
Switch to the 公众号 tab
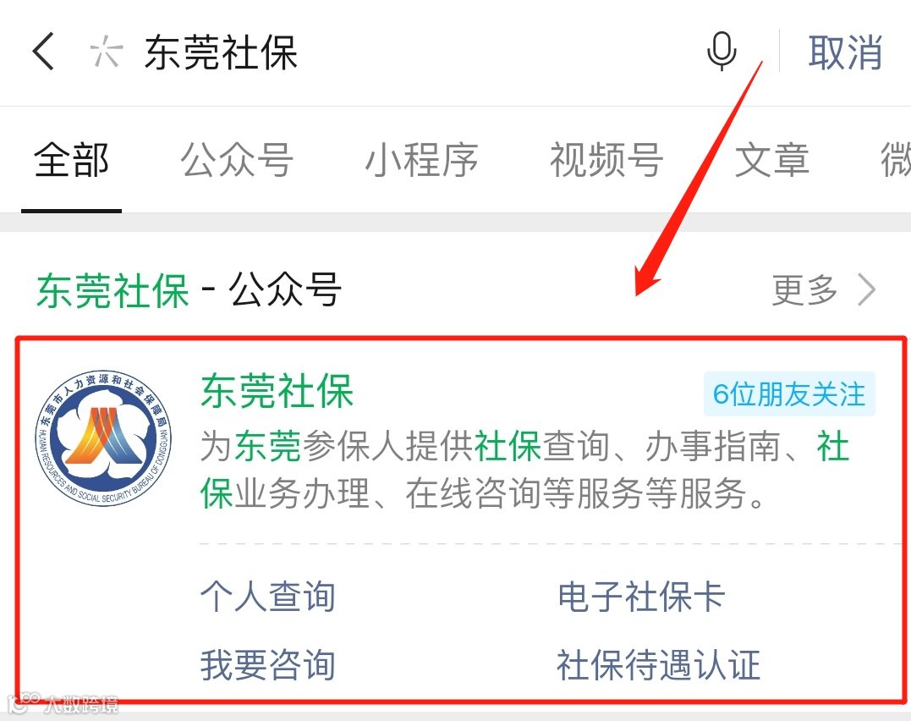click(x=237, y=160)
